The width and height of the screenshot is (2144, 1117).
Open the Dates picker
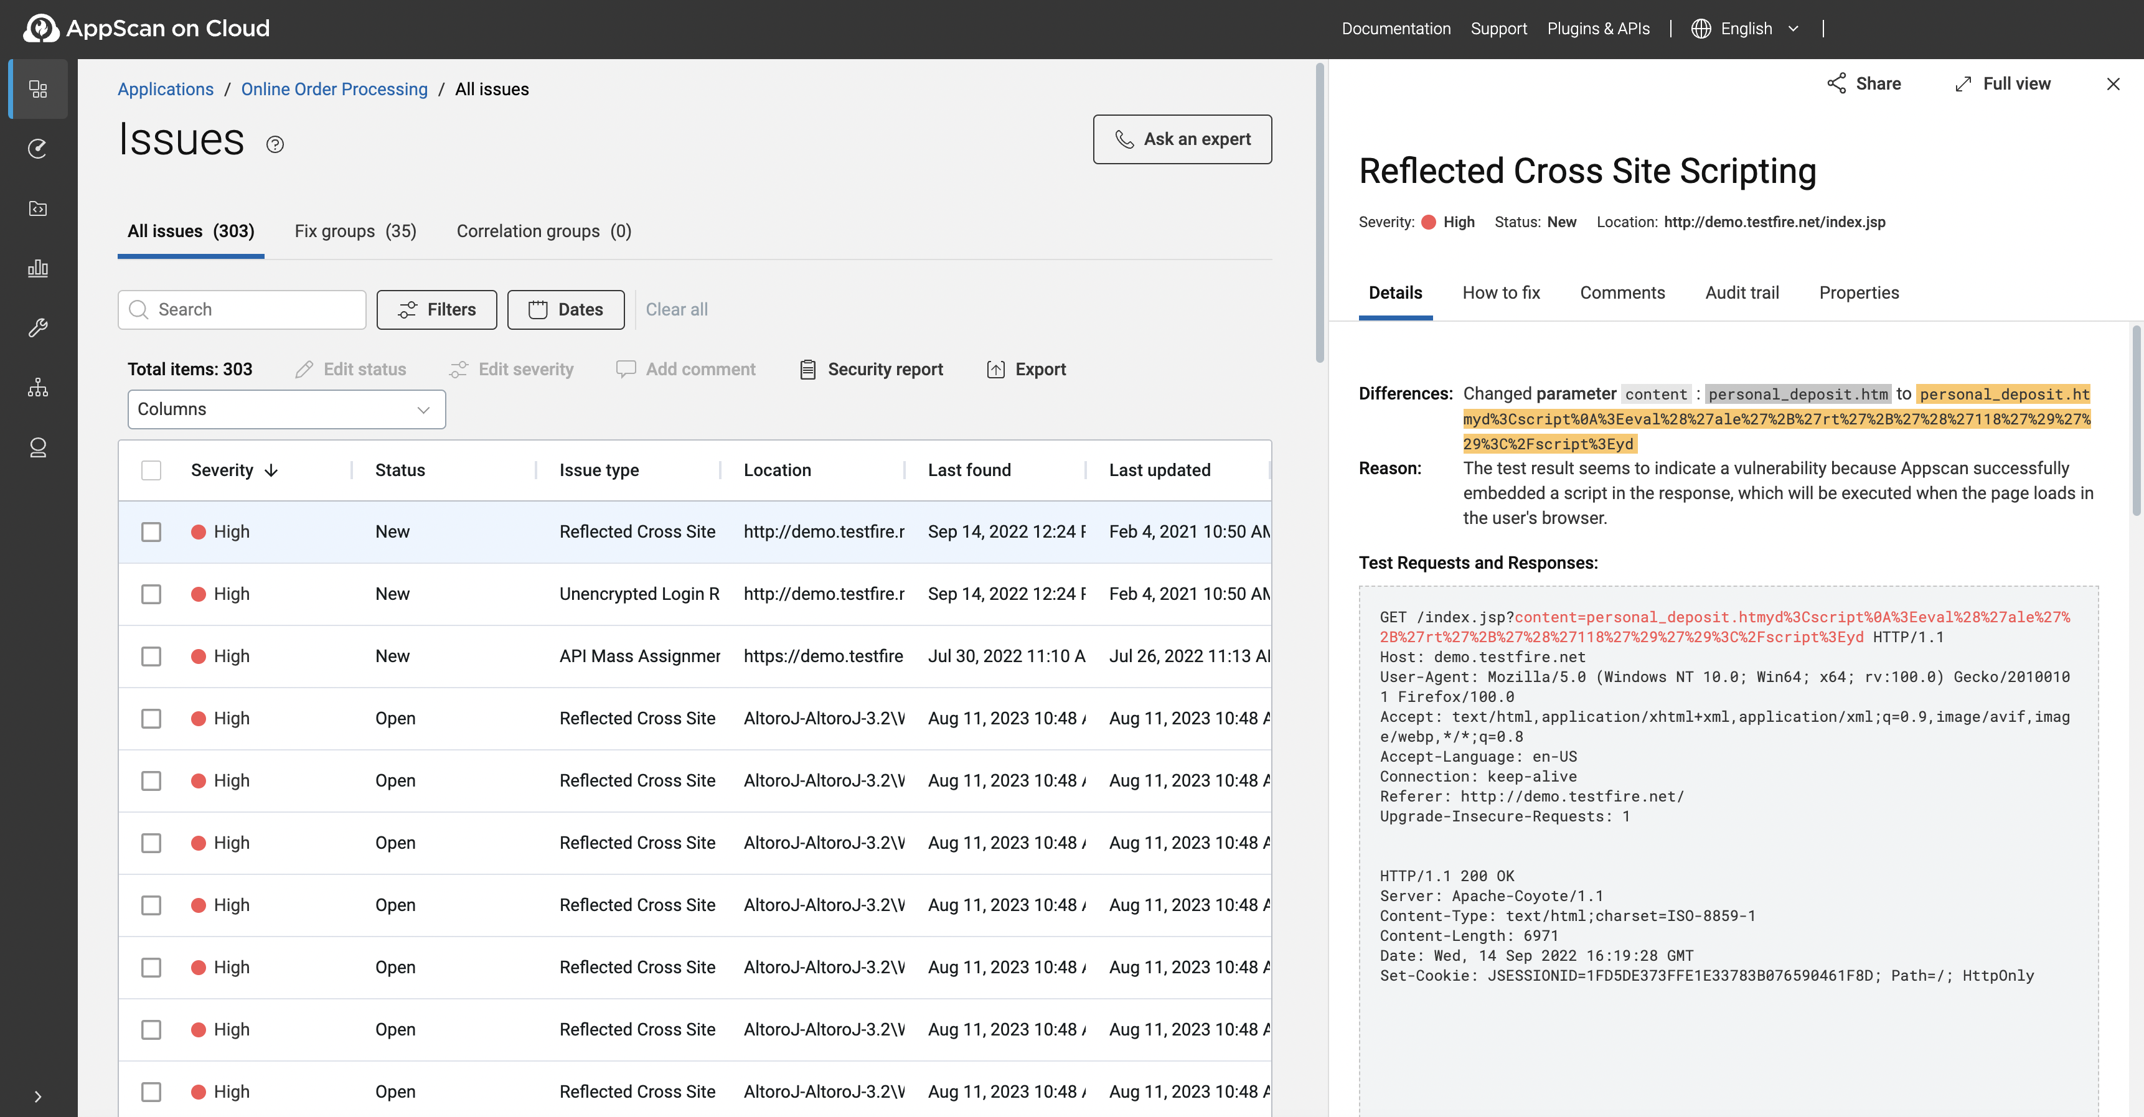(566, 309)
